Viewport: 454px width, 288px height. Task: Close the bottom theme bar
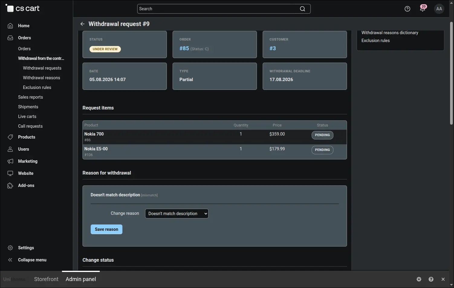443,279
